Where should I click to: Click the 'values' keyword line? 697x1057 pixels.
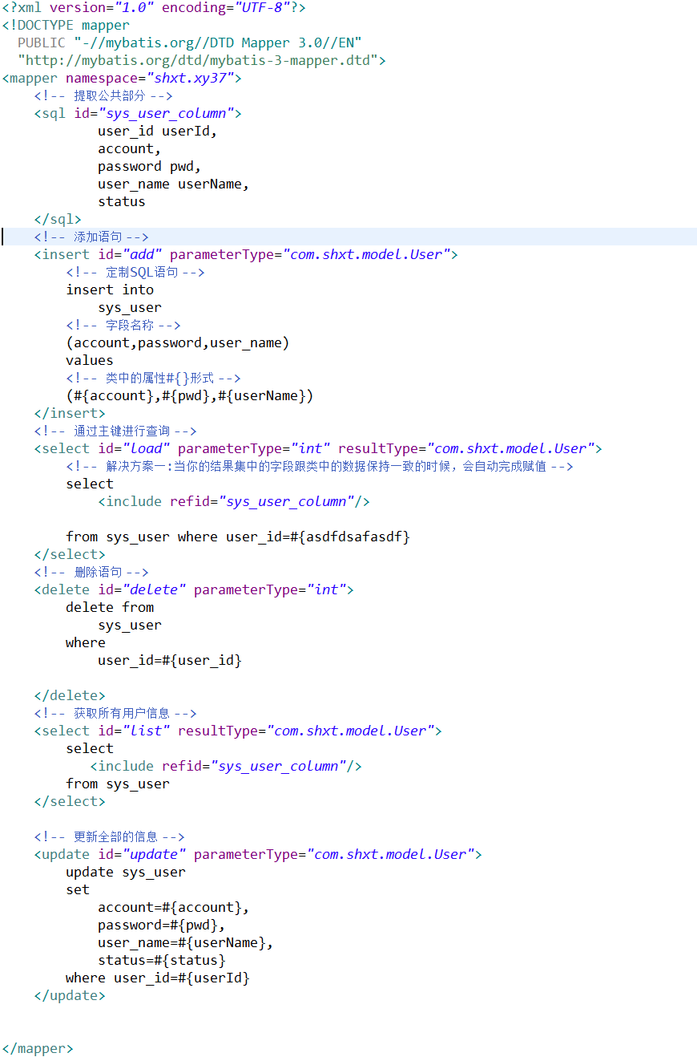point(90,361)
